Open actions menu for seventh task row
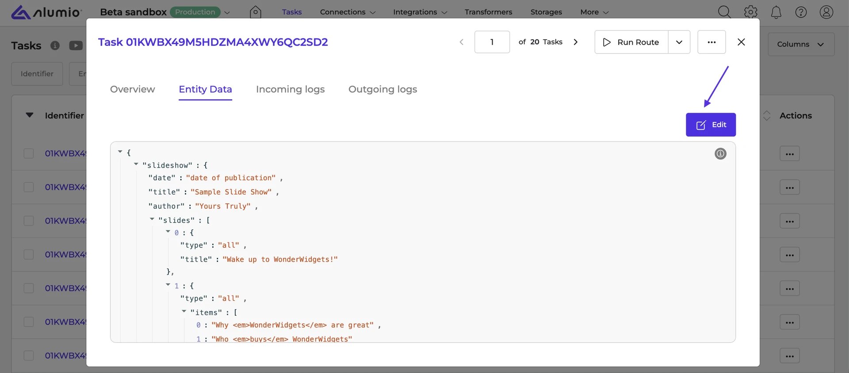 tap(790, 356)
